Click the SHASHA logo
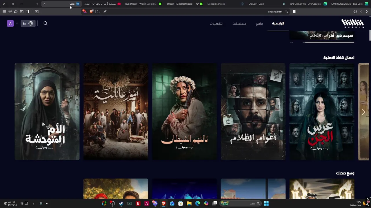Viewport: 371px width, 208px height. coord(352,23)
